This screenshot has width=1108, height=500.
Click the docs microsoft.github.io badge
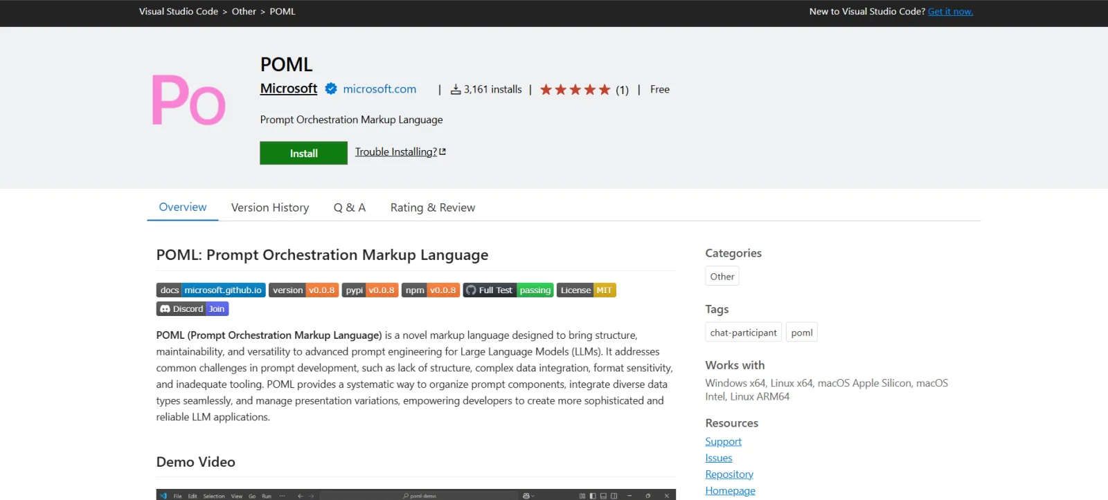pyautogui.click(x=211, y=290)
